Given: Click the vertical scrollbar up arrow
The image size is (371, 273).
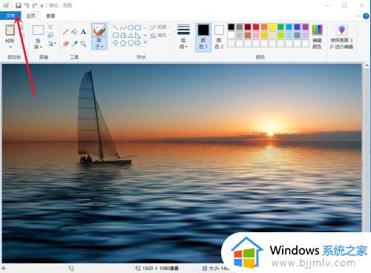Looking at the screenshot, I should click(367, 65).
